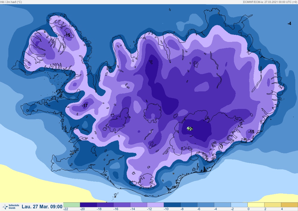The width and height of the screenshot is (298, 211).
Task: Pick the light blue swatch for -4 to -2
Action: click(x=223, y=205)
